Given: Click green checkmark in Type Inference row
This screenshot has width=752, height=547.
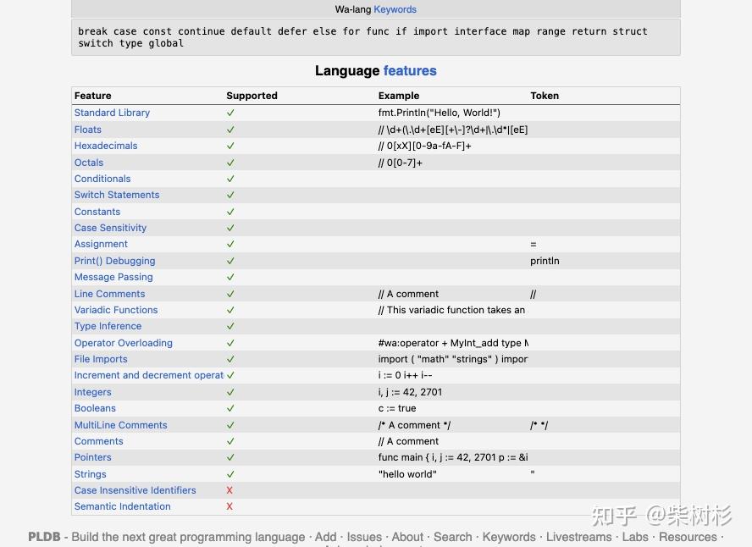Looking at the screenshot, I should (x=230, y=326).
